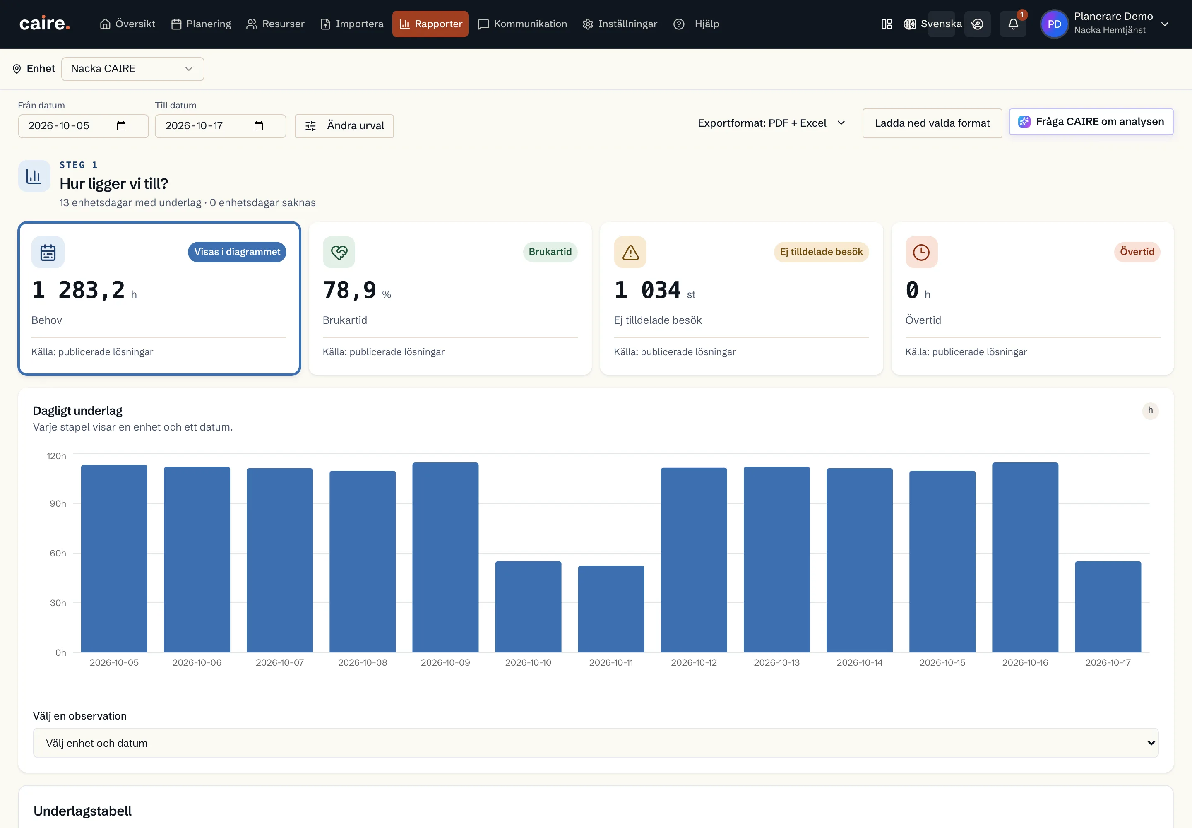Click Ladda ned valda format button
Screen dimensions: 1192x828
pyautogui.click(x=932, y=123)
